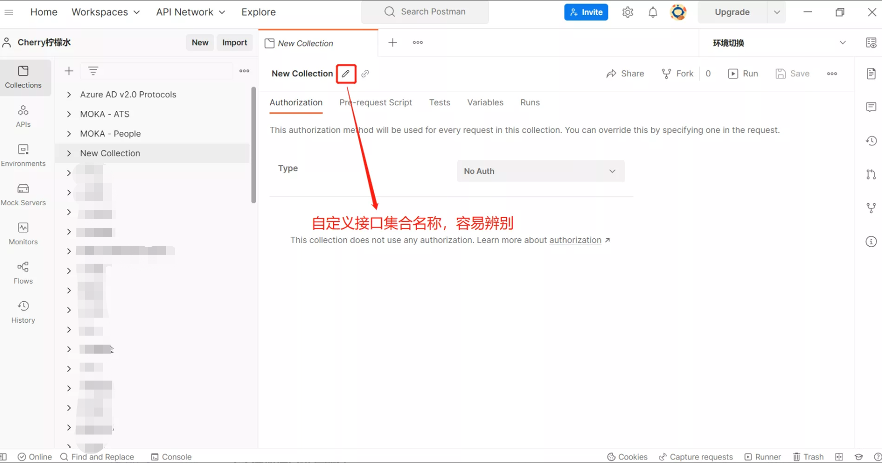Open Collections in the sidebar
Image resolution: width=882 pixels, height=463 pixels.
(23, 77)
